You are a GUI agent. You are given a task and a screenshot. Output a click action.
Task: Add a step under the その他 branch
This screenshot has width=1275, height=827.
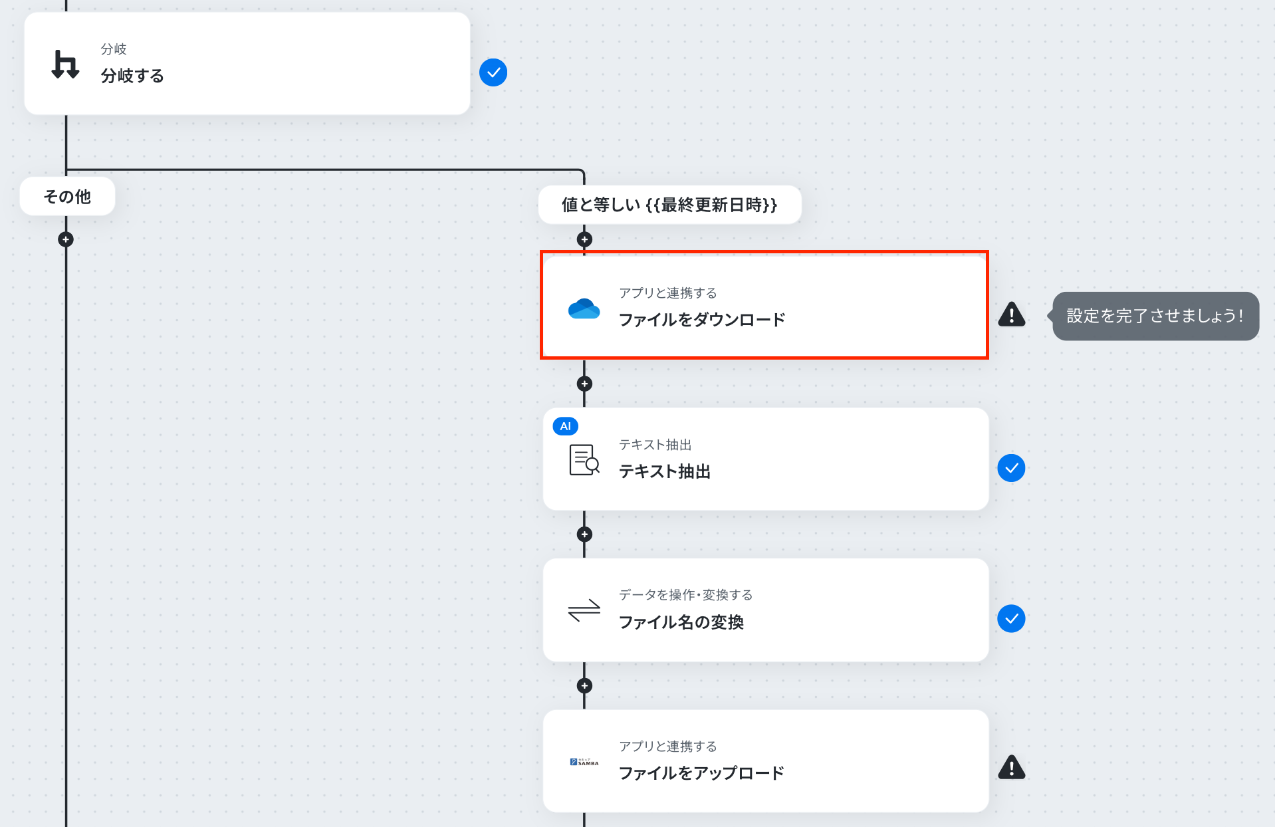pos(65,239)
